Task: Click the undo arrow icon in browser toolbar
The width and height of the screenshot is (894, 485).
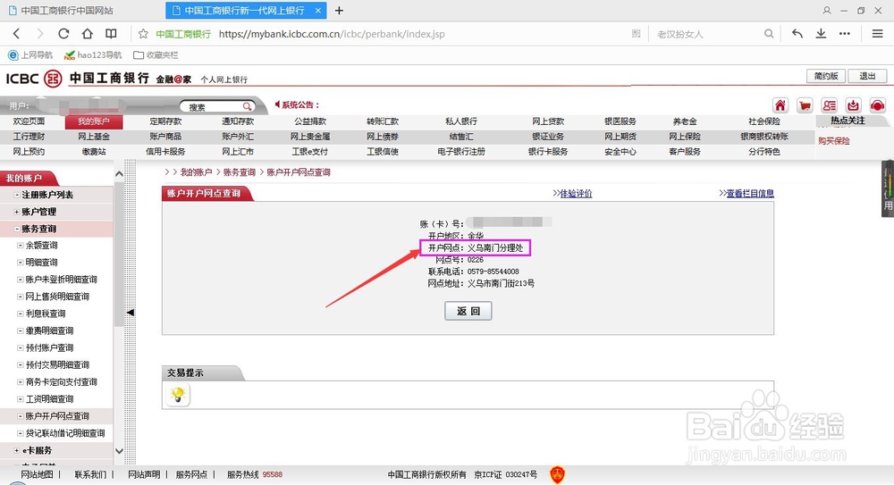Action: (797, 34)
